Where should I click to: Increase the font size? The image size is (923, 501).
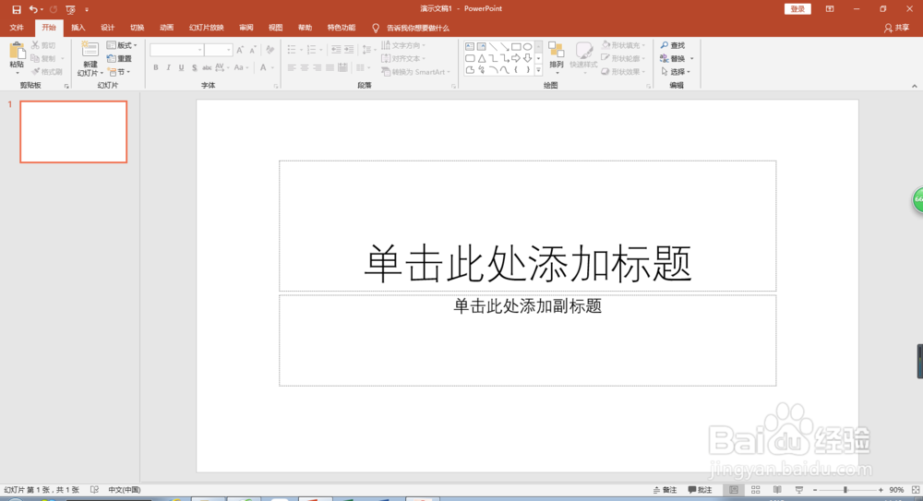[240, 50]
